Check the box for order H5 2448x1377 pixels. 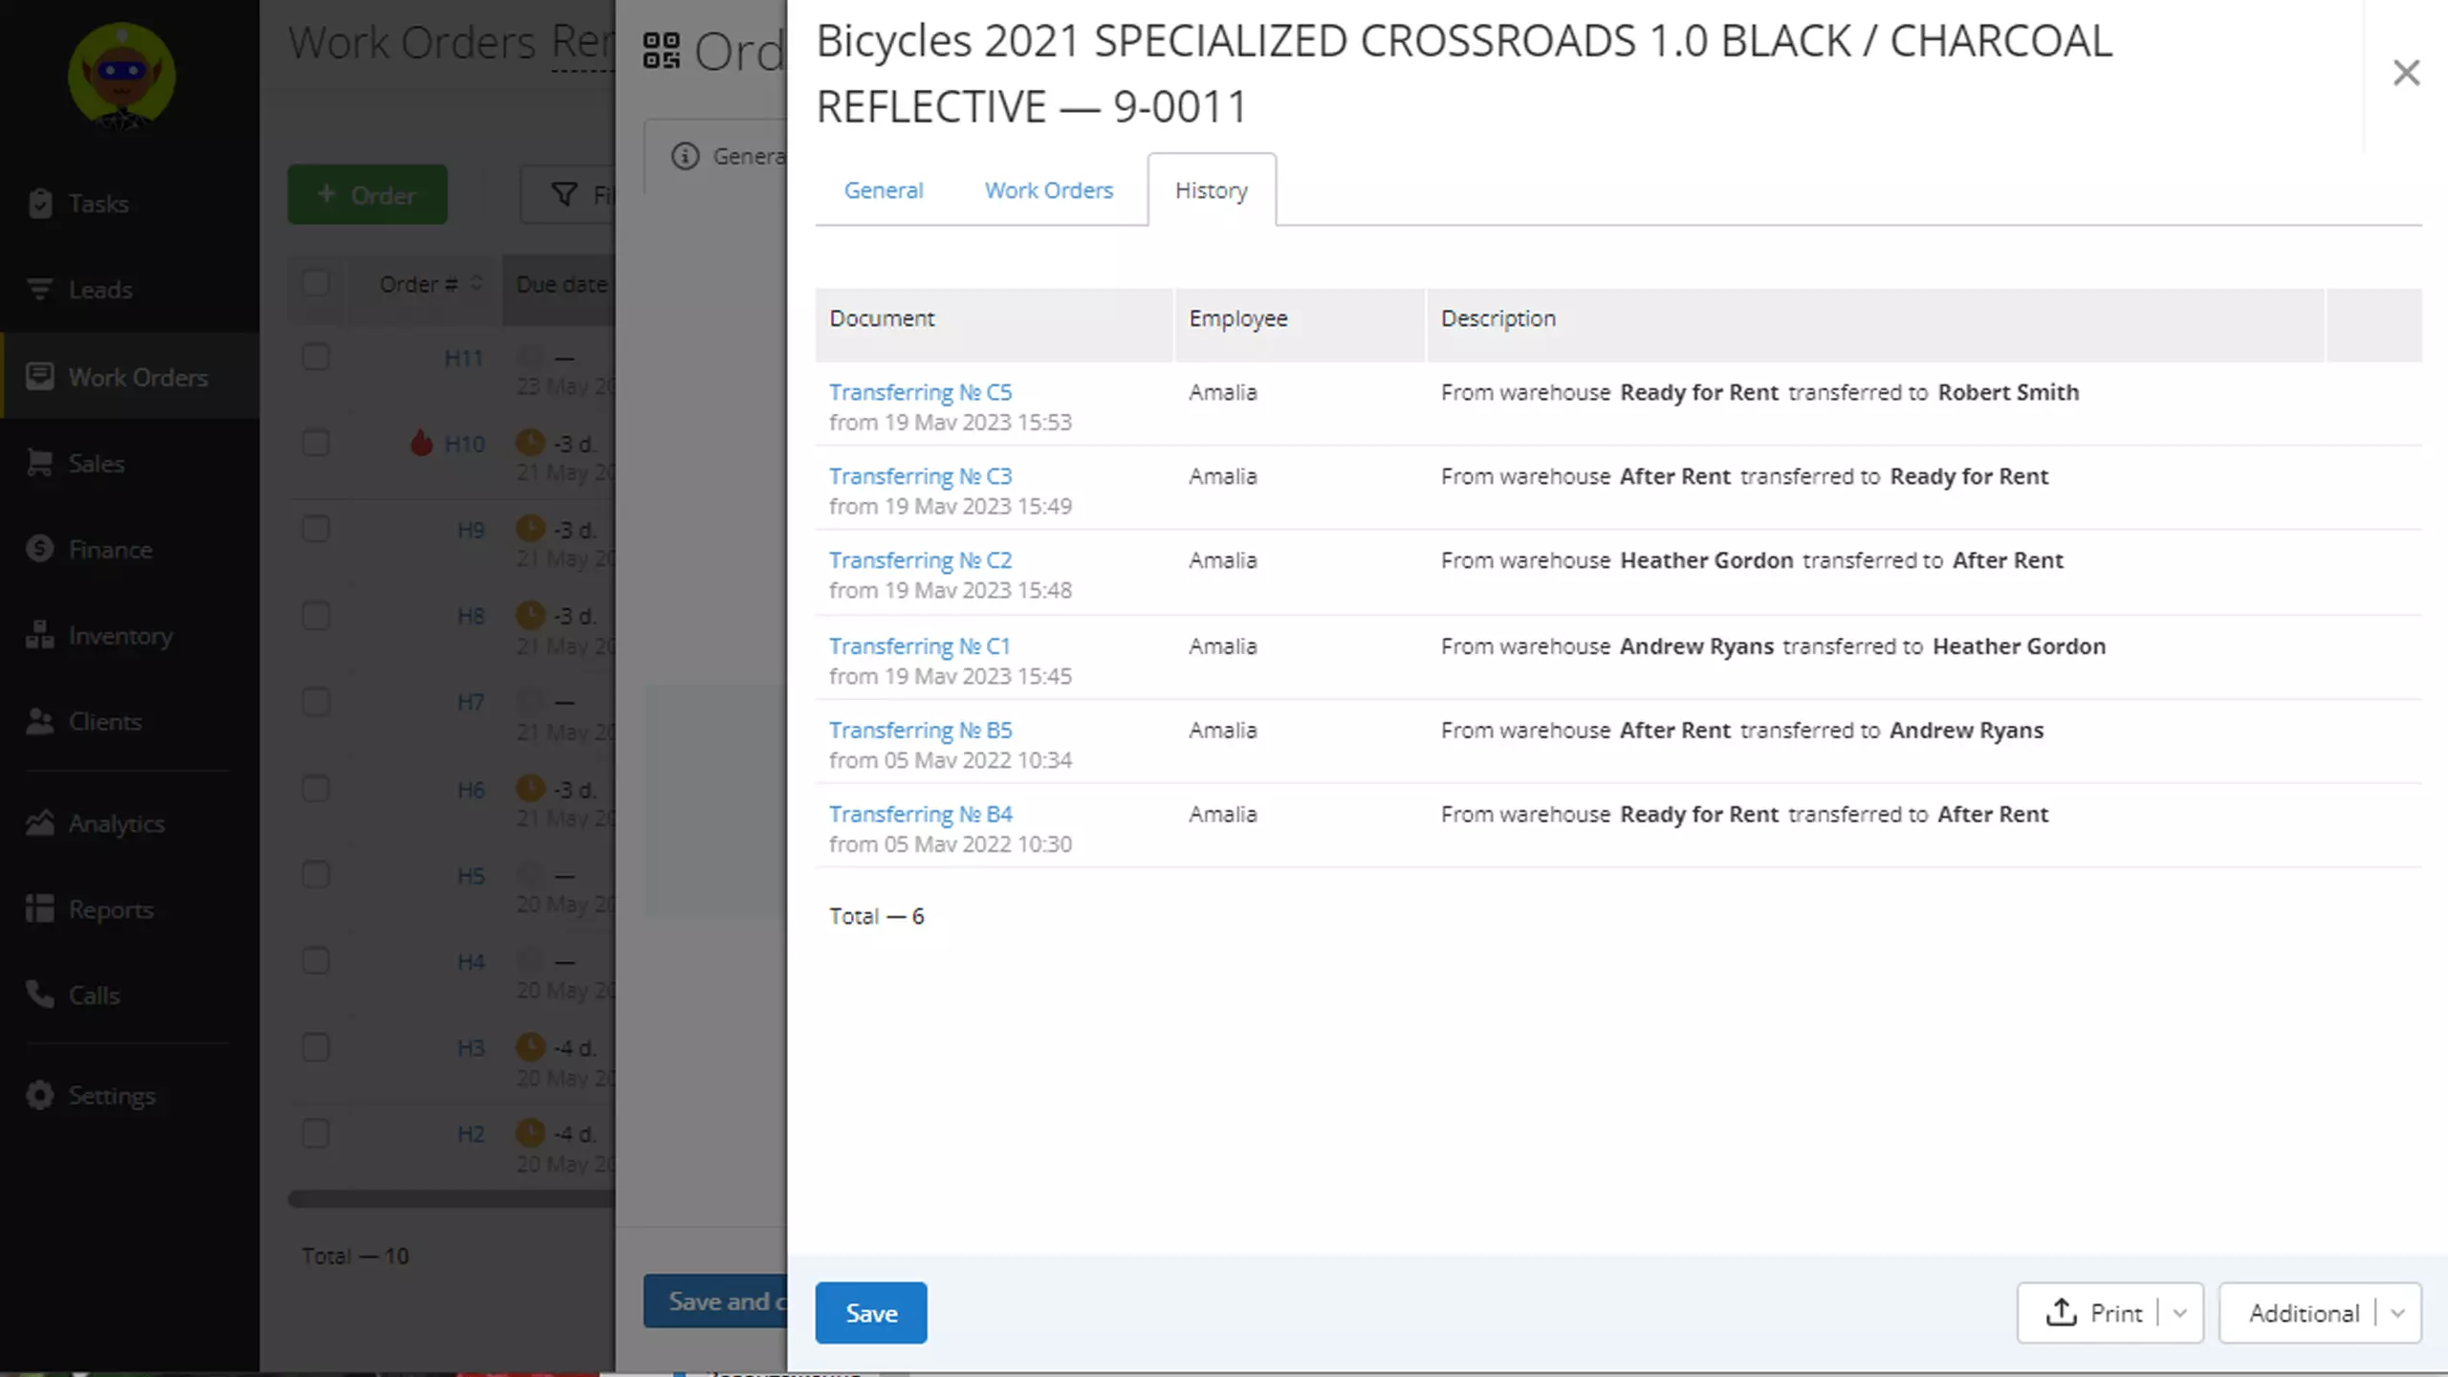point(316,875)
